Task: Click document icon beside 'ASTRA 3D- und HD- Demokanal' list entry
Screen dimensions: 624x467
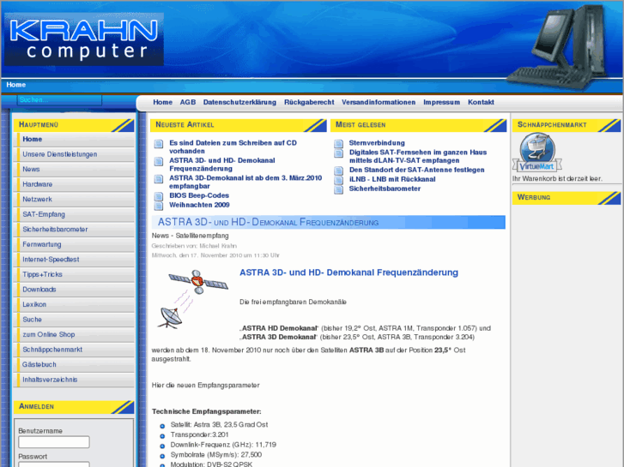Action: (159, 161)
